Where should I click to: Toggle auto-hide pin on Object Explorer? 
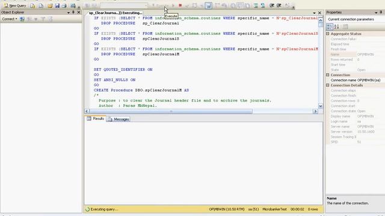(73, 12)
